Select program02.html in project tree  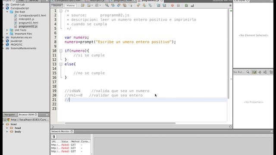click(x=28, y=23)
